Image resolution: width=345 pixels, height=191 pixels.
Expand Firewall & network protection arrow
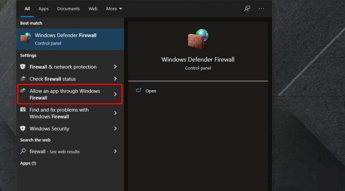point(115,67)
